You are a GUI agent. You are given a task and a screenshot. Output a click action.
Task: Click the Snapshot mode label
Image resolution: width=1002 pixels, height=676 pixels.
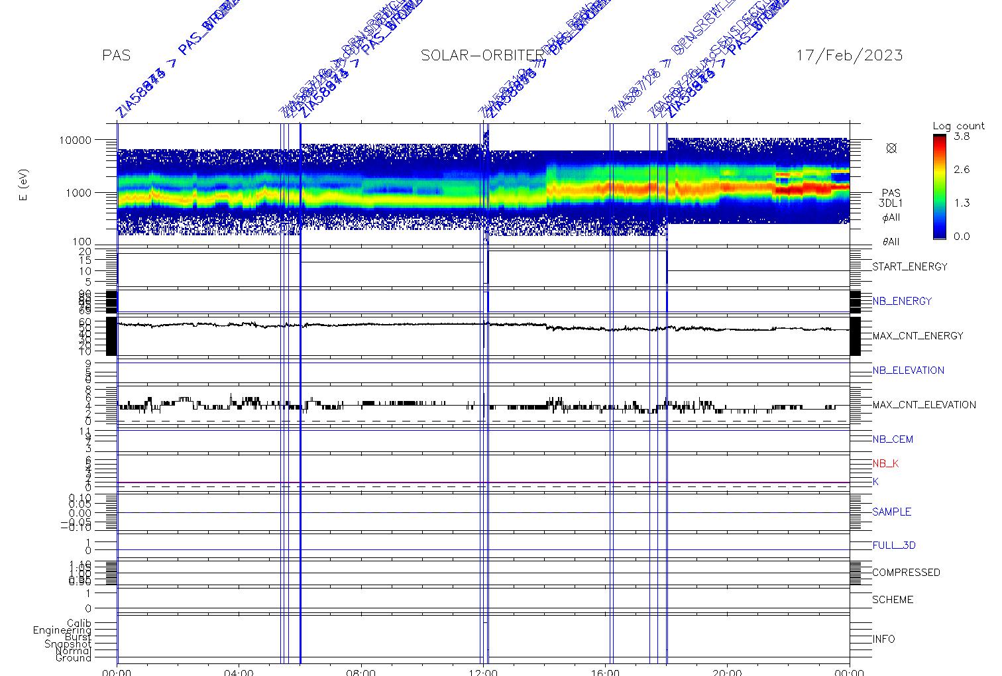click(68, 644)
